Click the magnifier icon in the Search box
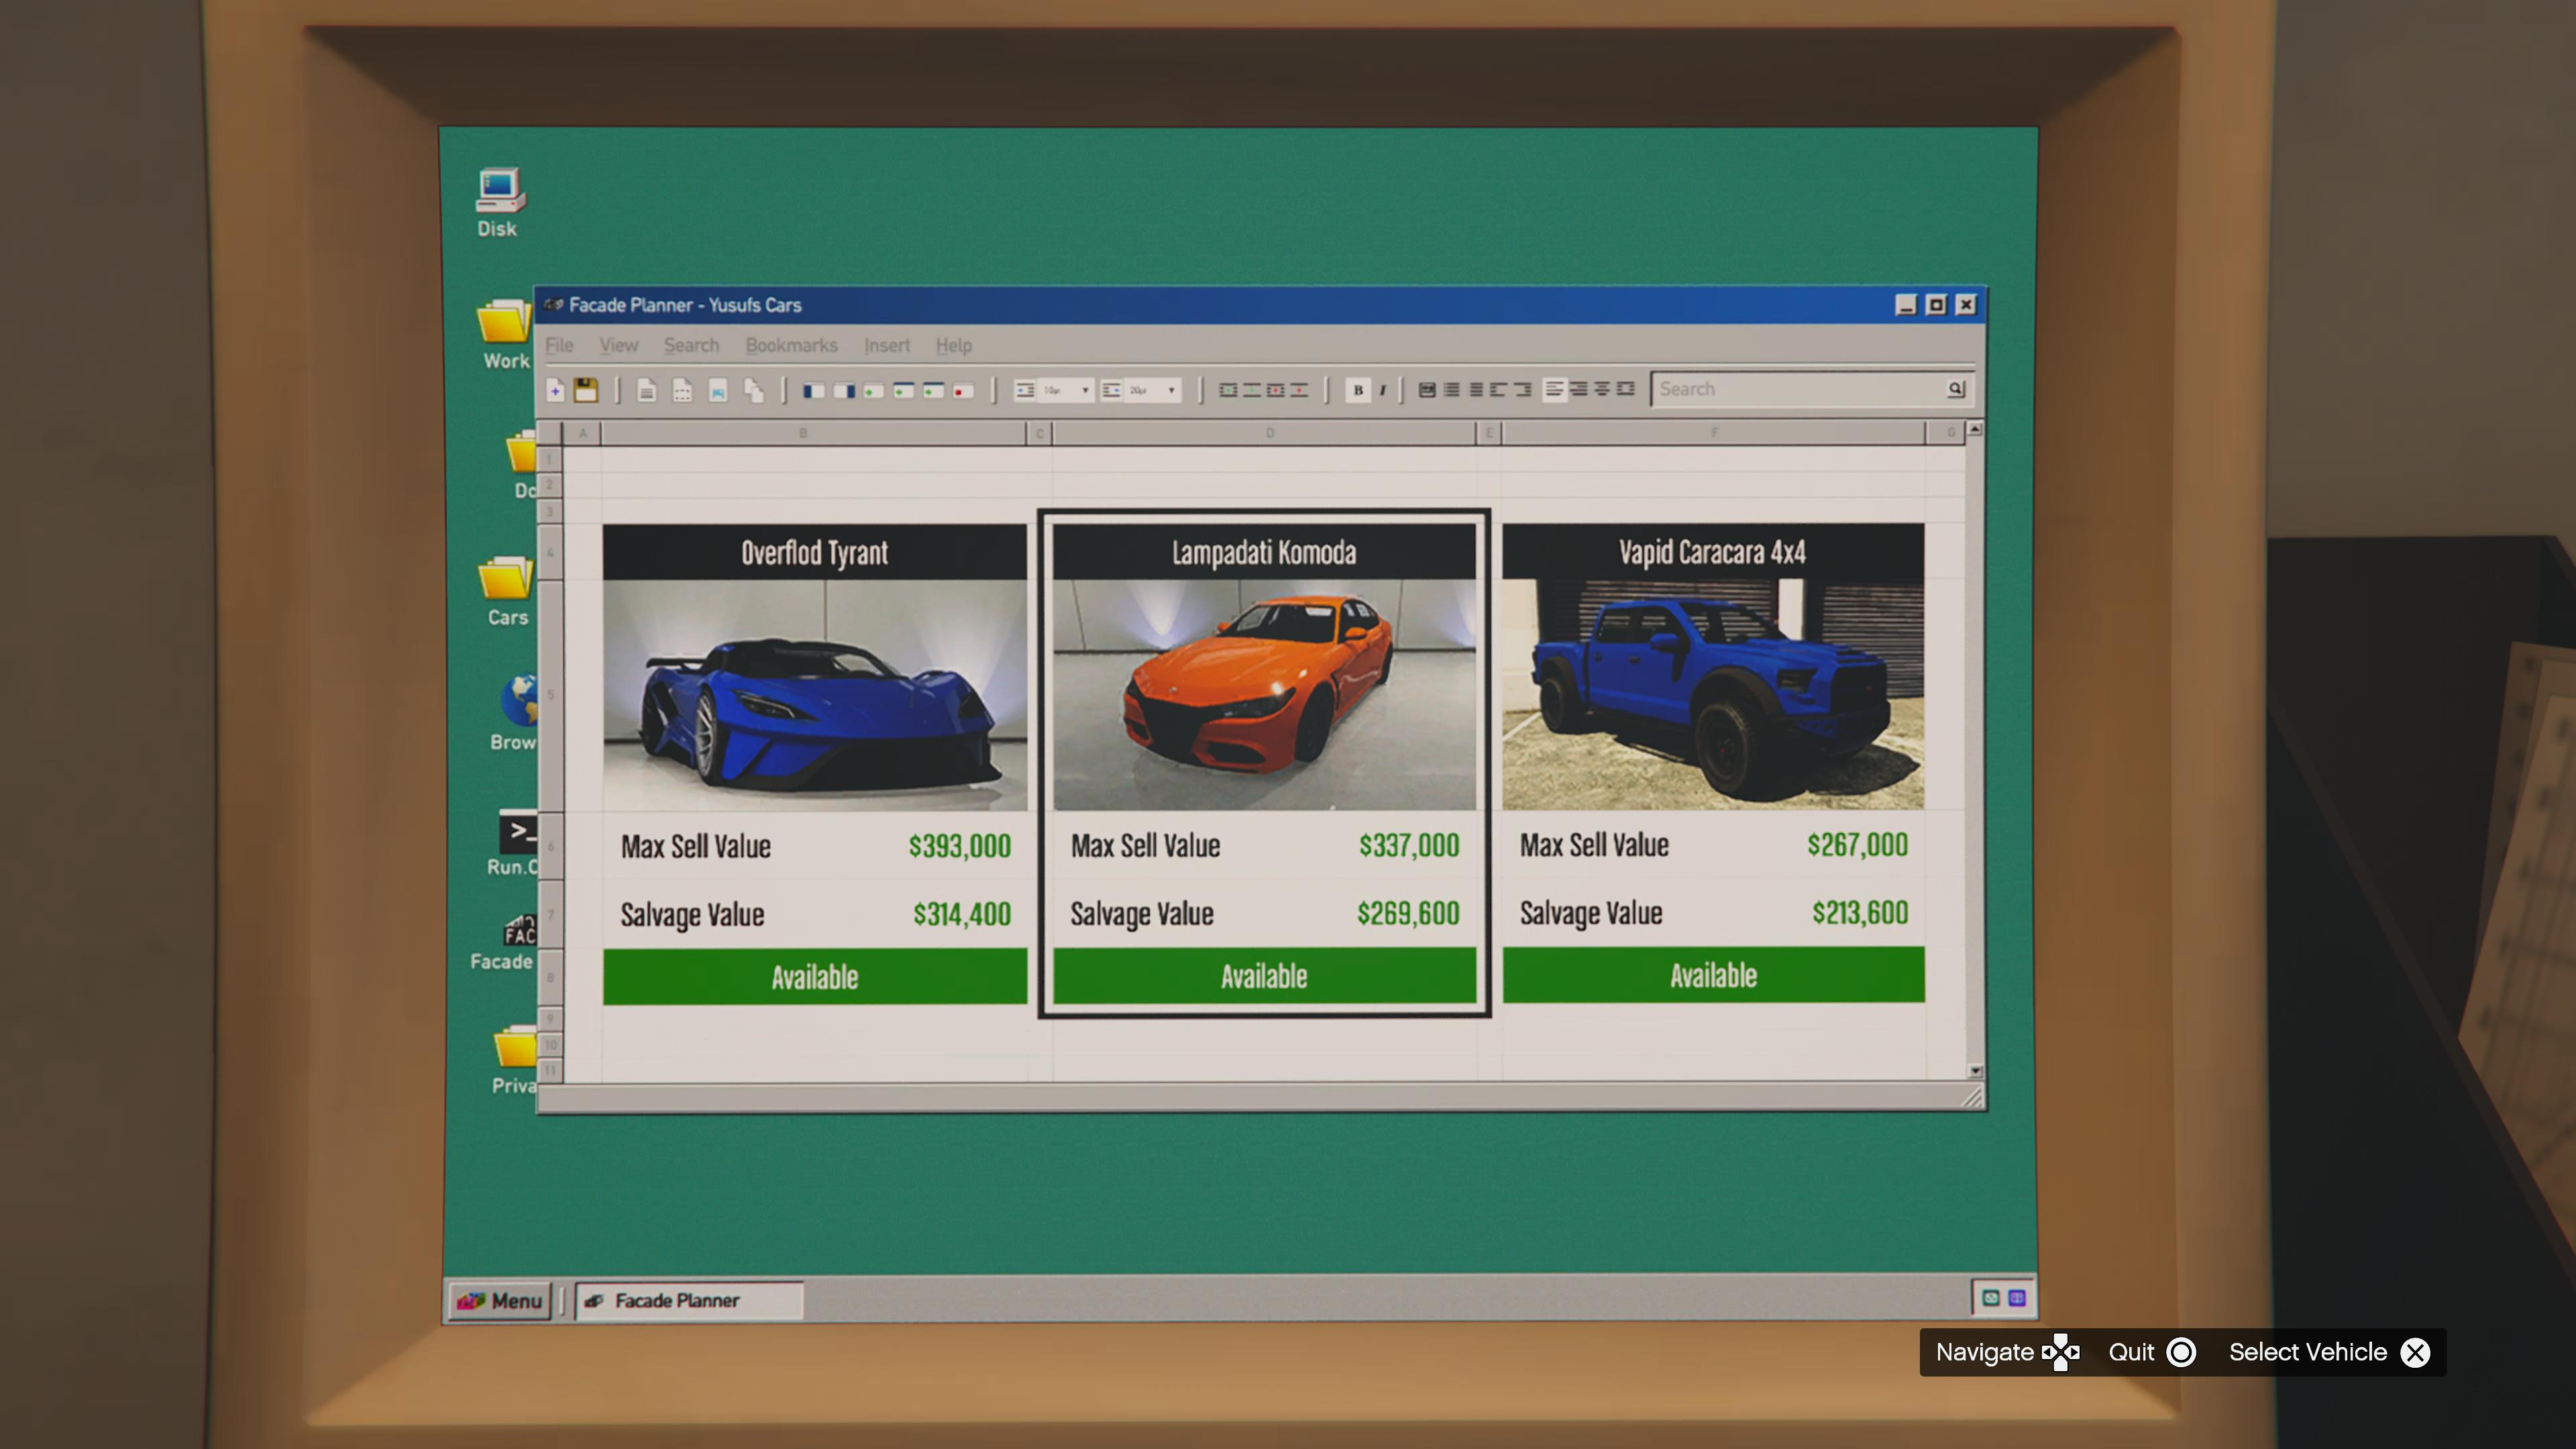 click(1956, 389)
